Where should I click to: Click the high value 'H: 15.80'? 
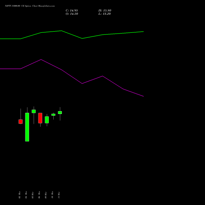(x=105, y=11)
